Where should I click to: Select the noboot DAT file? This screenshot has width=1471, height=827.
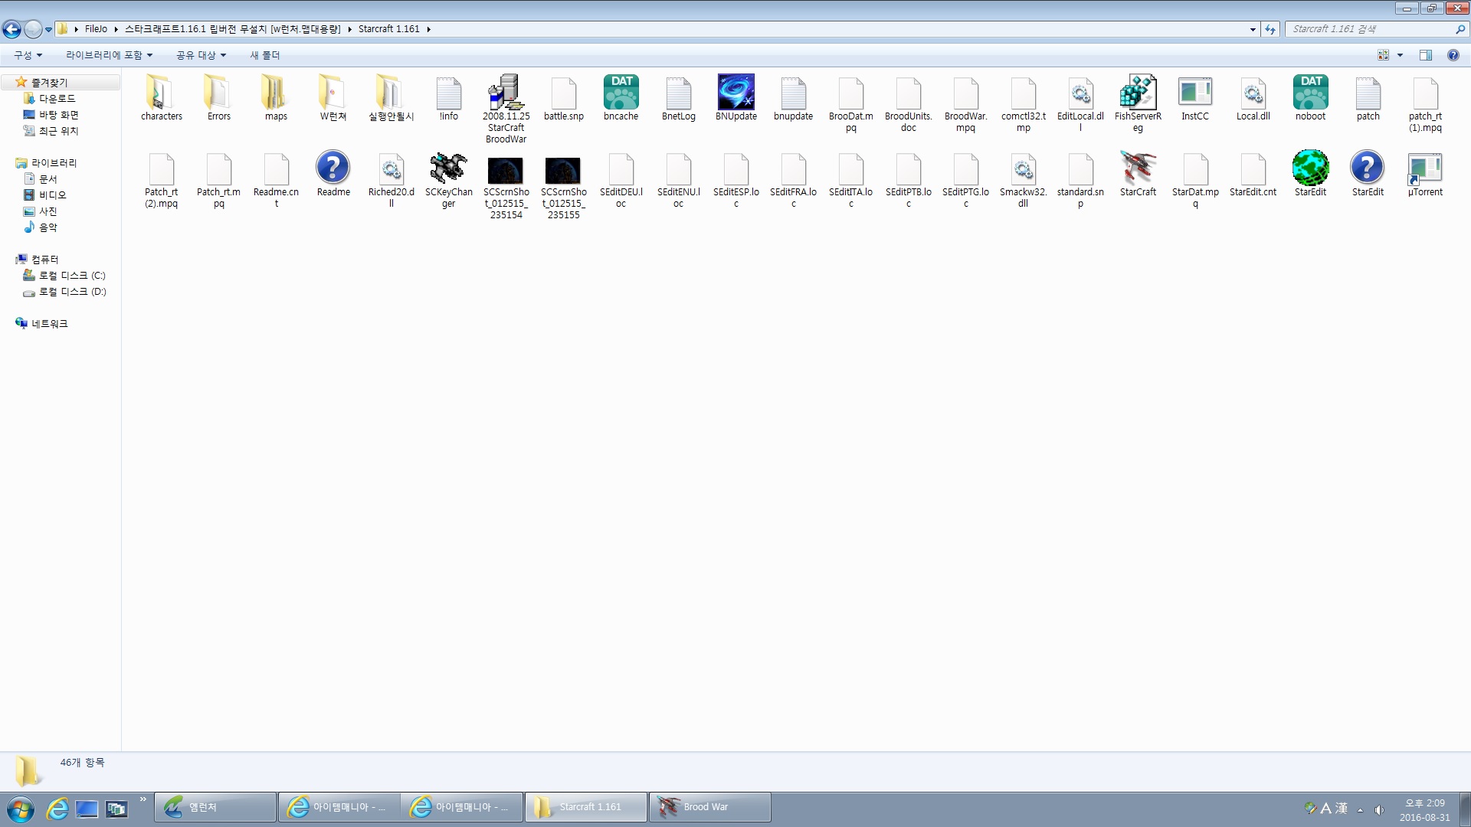pyautogui.click(x=1310, y=98)
